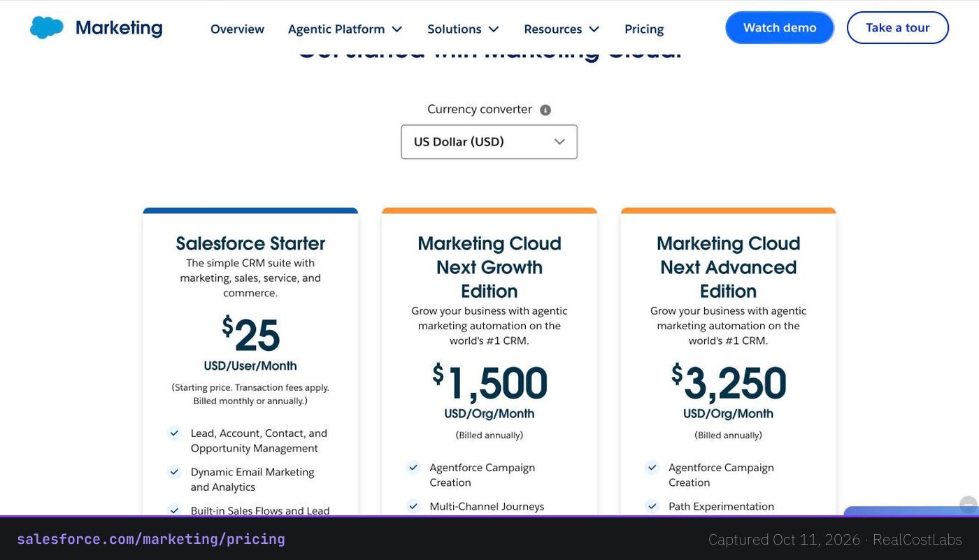
Task: Click the Salesforce cloud logo
Action: click(x=46, y=28)
